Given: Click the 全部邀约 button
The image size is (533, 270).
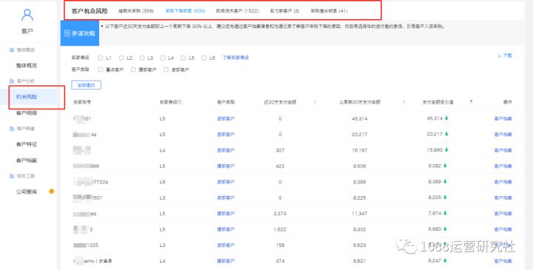Looking at the screenshot, I should tap(87, 85).
